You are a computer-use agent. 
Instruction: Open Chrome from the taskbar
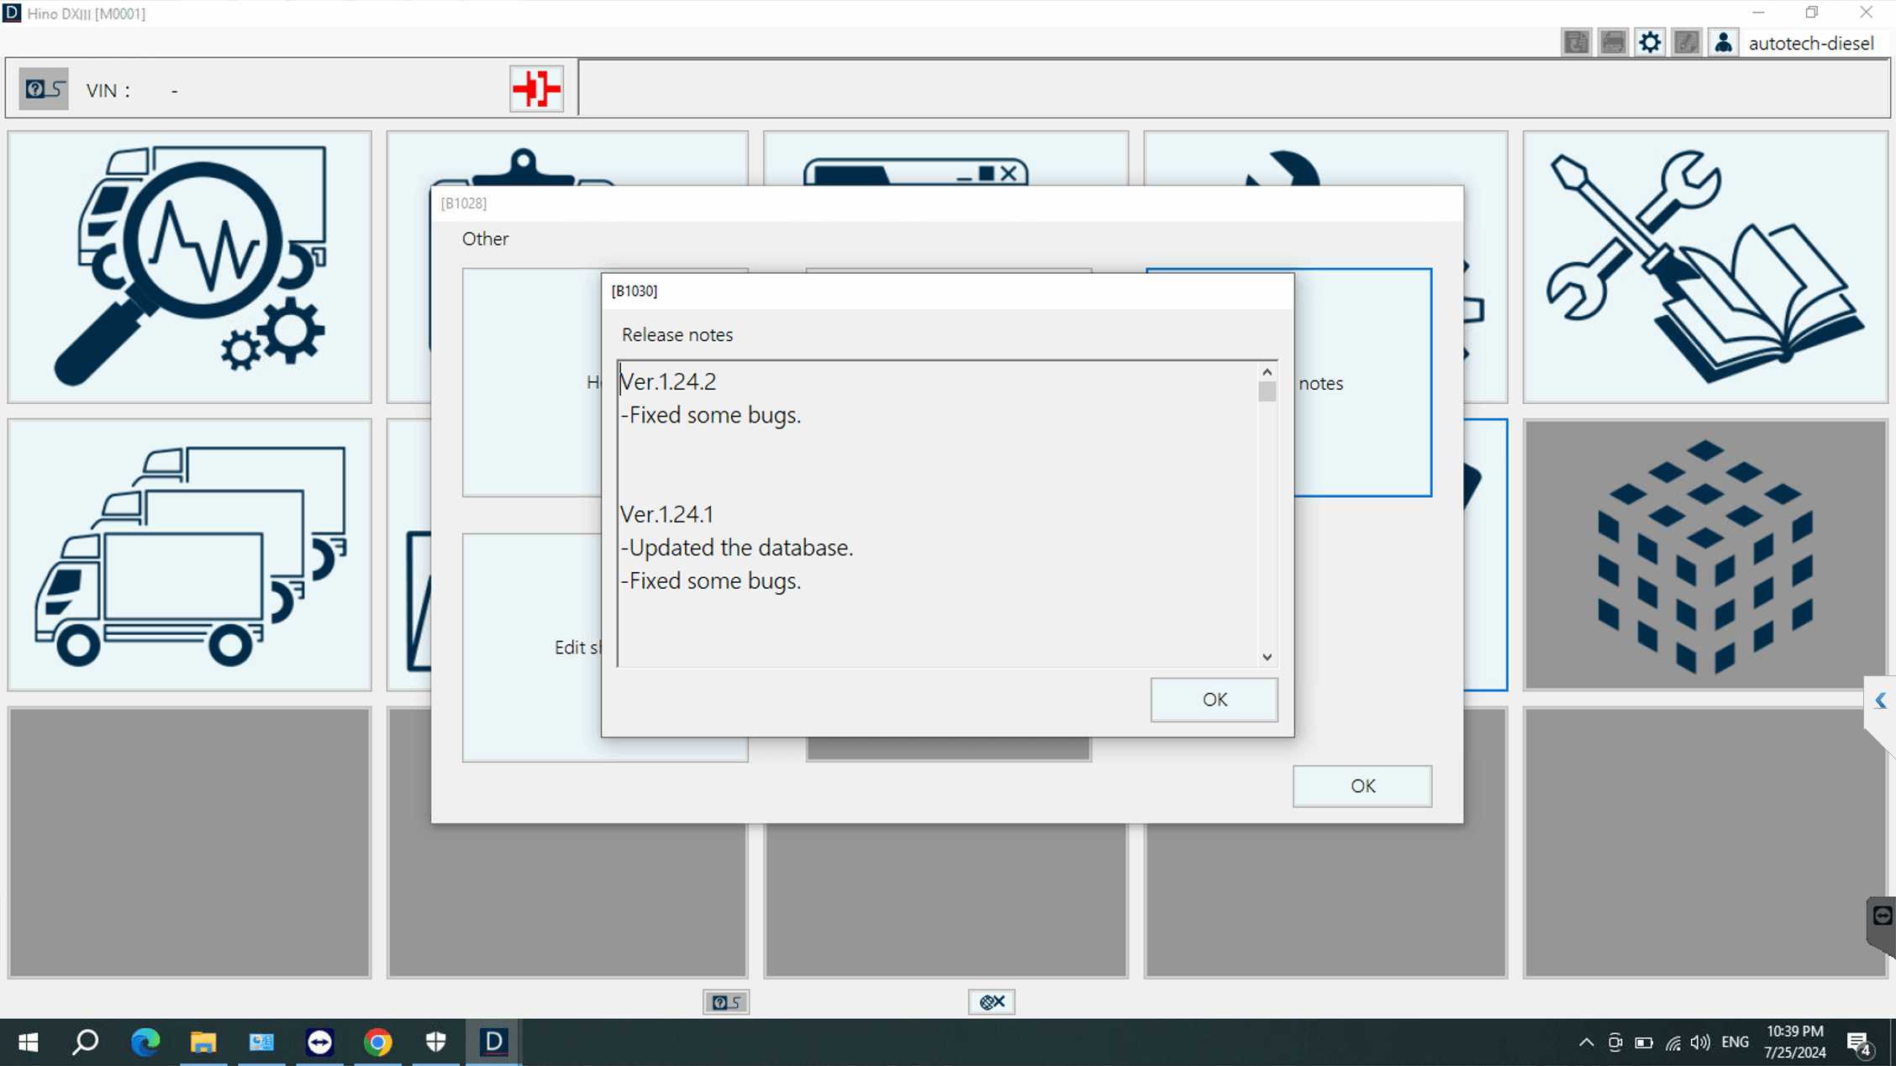pos(377,1042)
